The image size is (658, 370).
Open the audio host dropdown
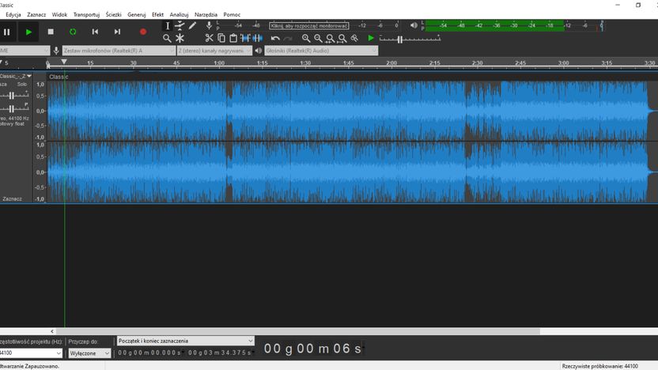25,51
